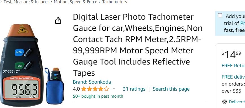Open the Motion, Speed & Force breadcrumb
The height and width of the screenshot is (108, 245).
(x=75, y=2)
